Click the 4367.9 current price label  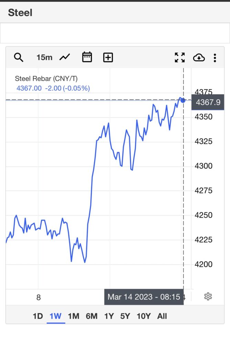(x=207, y=102)
